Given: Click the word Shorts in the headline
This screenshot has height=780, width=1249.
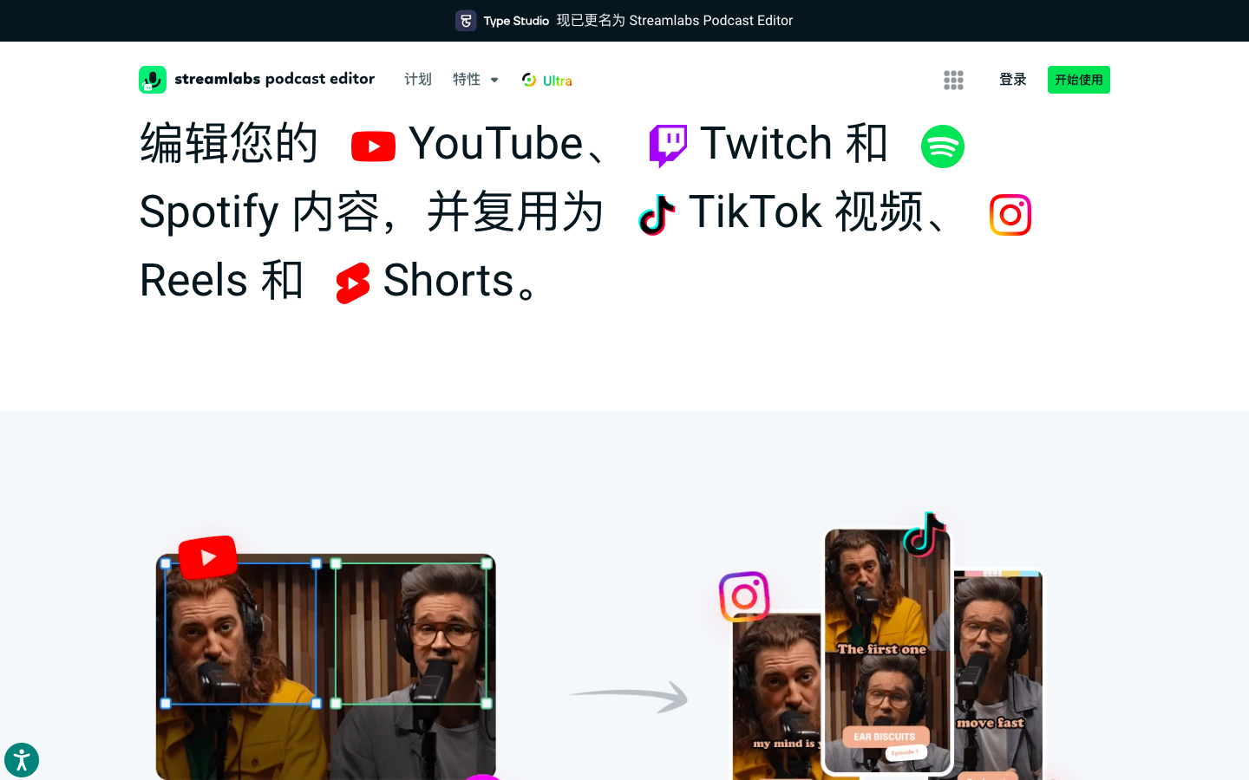Looking at the screenshot, I should coord(448,280).
